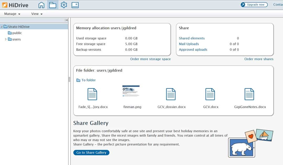Viewport: 283px width, 165px height.
Task: Click the finman.png file name
Action: [132, 107]
